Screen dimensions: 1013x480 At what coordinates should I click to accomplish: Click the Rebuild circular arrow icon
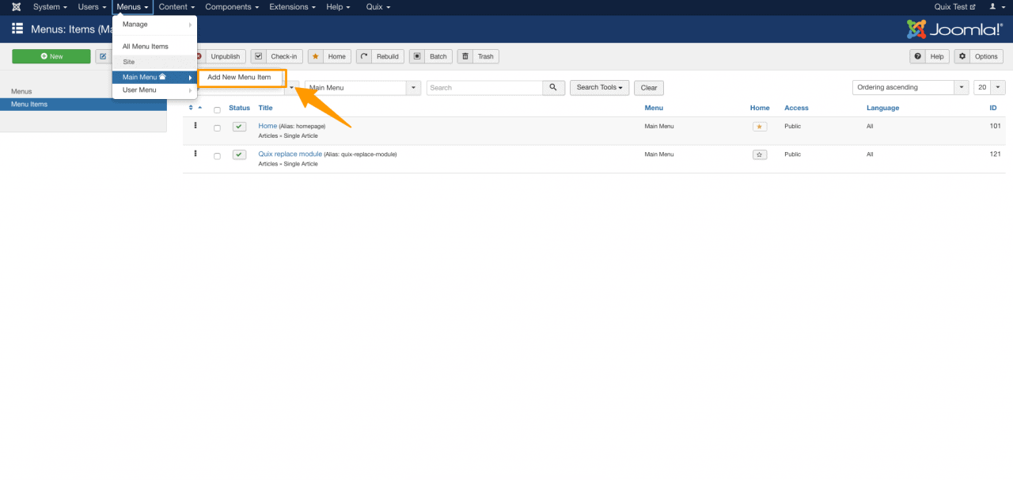tap(362, 56)
